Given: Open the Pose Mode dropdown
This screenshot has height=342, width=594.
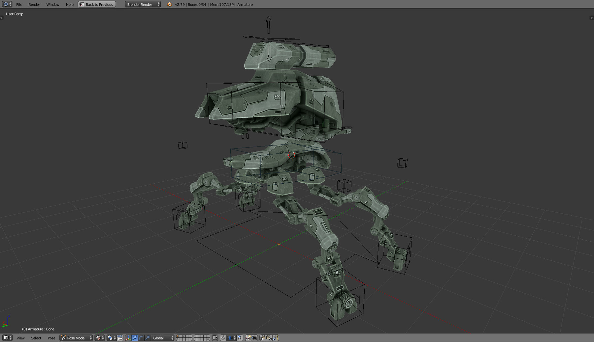Looking at the screenshot, I should pos(75,338).
